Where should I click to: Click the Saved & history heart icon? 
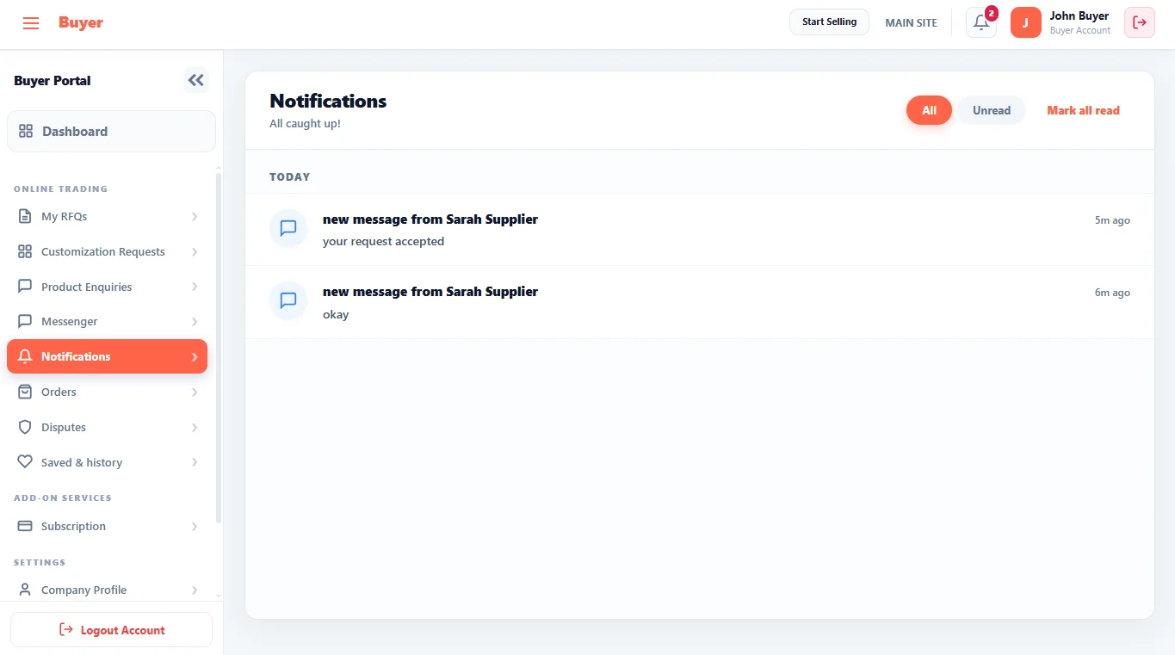click(x=25, y=462)
